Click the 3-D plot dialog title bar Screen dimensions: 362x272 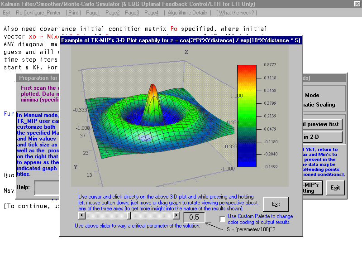tap(181, 40)
